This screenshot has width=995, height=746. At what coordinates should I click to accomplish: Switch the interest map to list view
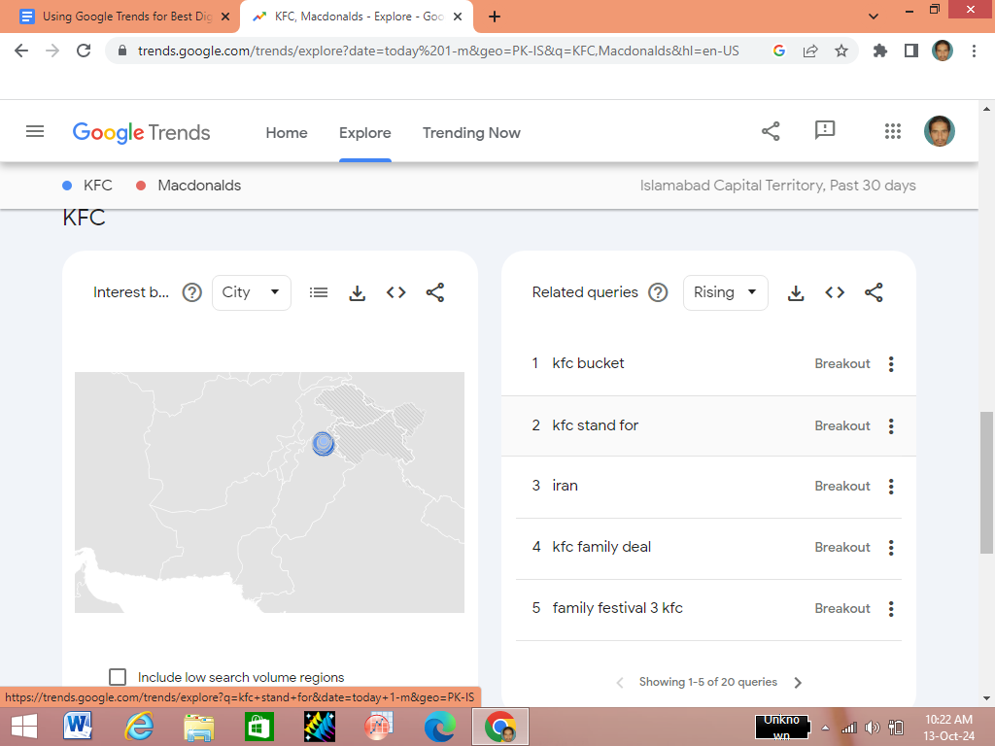[319, 292]
